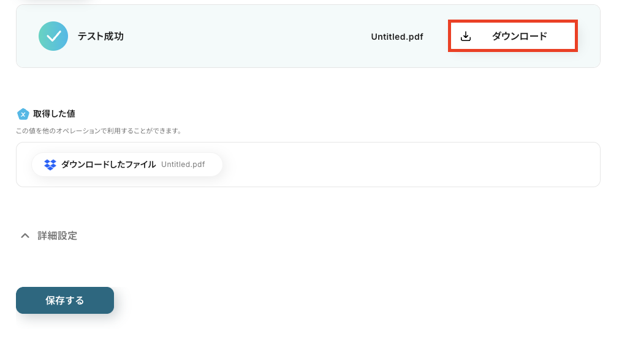
Task: Click Untitled.pdf inside the Dropbox value chip
Action: [183, 165]
